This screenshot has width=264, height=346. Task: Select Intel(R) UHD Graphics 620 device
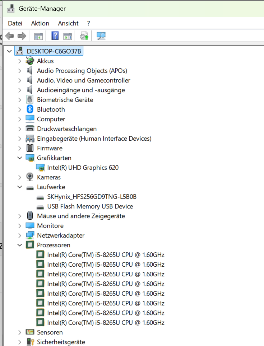[x=83, y=168]
